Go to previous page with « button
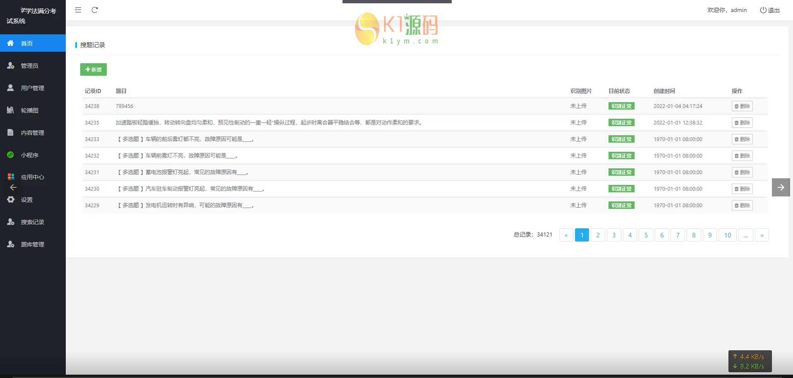The image size is (793, 378). tap(566, 235)
